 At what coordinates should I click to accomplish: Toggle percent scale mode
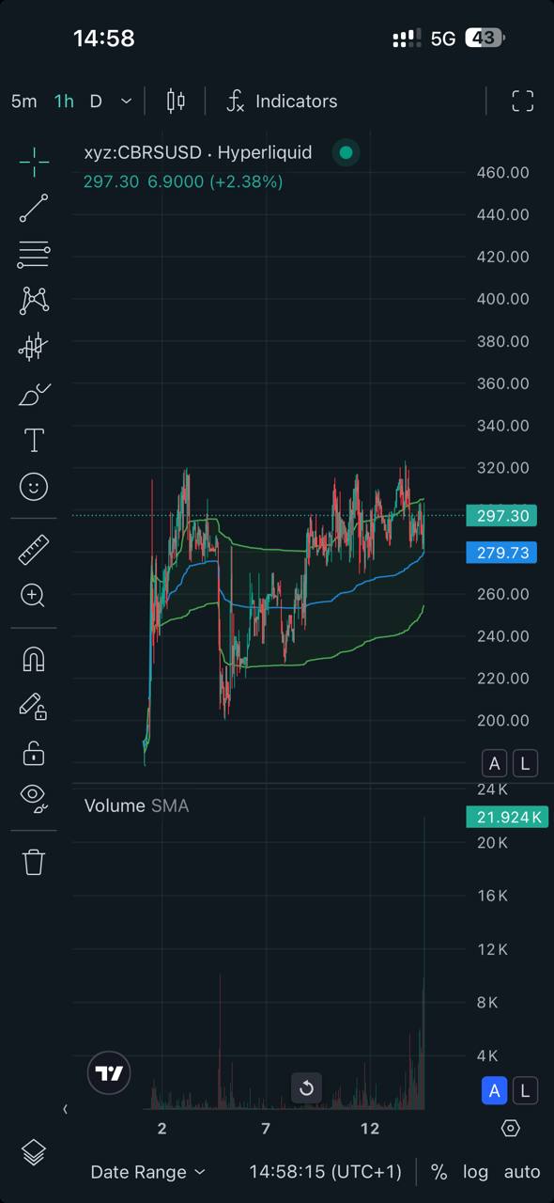click(x=439, y=1172)
